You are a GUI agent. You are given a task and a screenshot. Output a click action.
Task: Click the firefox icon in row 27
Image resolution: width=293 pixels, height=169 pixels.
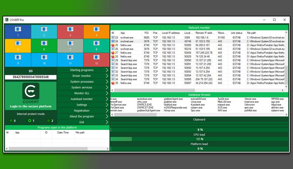(113, 53)
